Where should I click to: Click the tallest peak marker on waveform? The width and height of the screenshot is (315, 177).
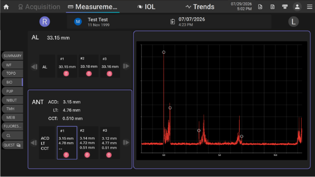click(164, 52)
